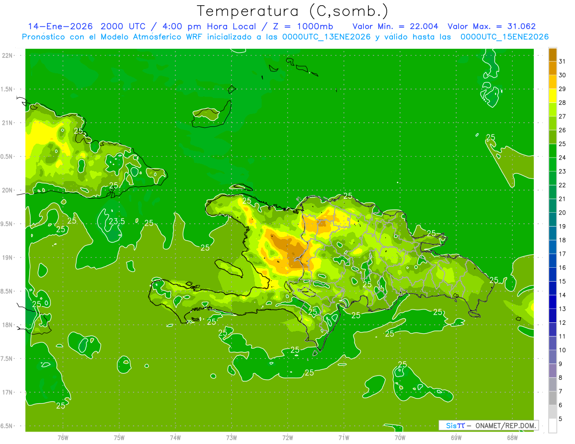The image size is (575, 444).
Task: Click the '74W' longitude axis label
Action: 175,438
